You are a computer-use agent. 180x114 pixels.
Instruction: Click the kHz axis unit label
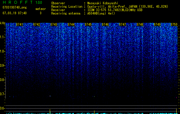[3, 23]
